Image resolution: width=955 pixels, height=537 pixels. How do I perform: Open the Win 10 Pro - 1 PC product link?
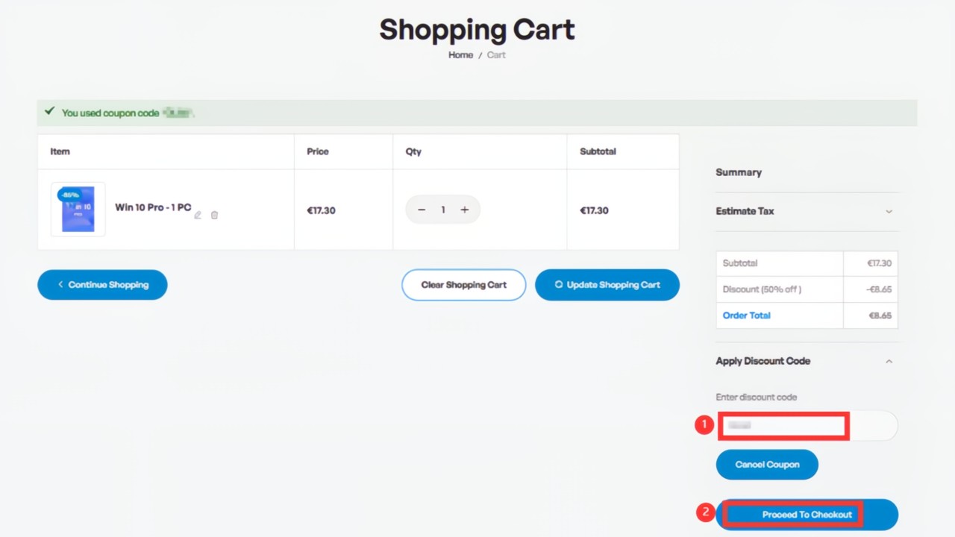(153, 207)
